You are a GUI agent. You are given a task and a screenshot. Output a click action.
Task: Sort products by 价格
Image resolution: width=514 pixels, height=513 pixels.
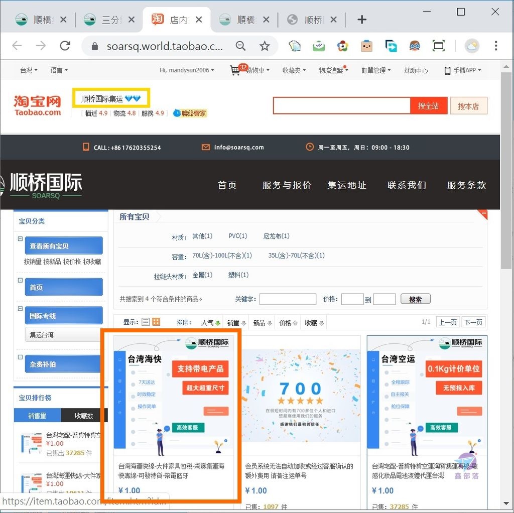288,323
